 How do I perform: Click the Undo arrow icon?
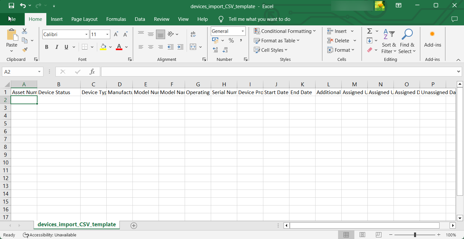[x=23, y=6]
